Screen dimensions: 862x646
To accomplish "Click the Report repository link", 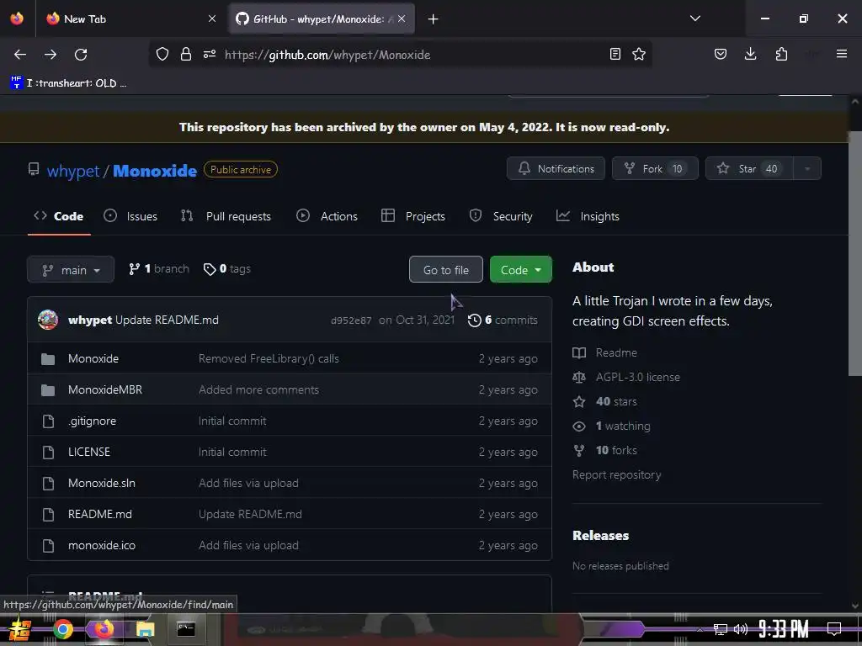I will [x=616, y=474].
